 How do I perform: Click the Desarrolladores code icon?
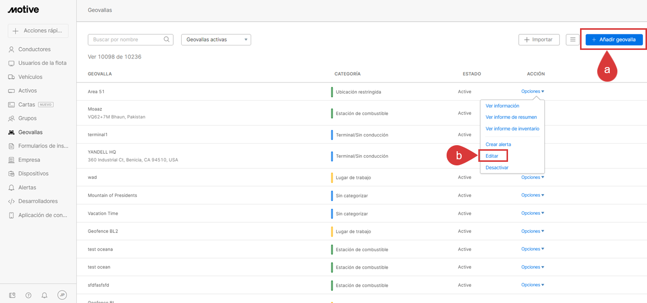point(12,201)
